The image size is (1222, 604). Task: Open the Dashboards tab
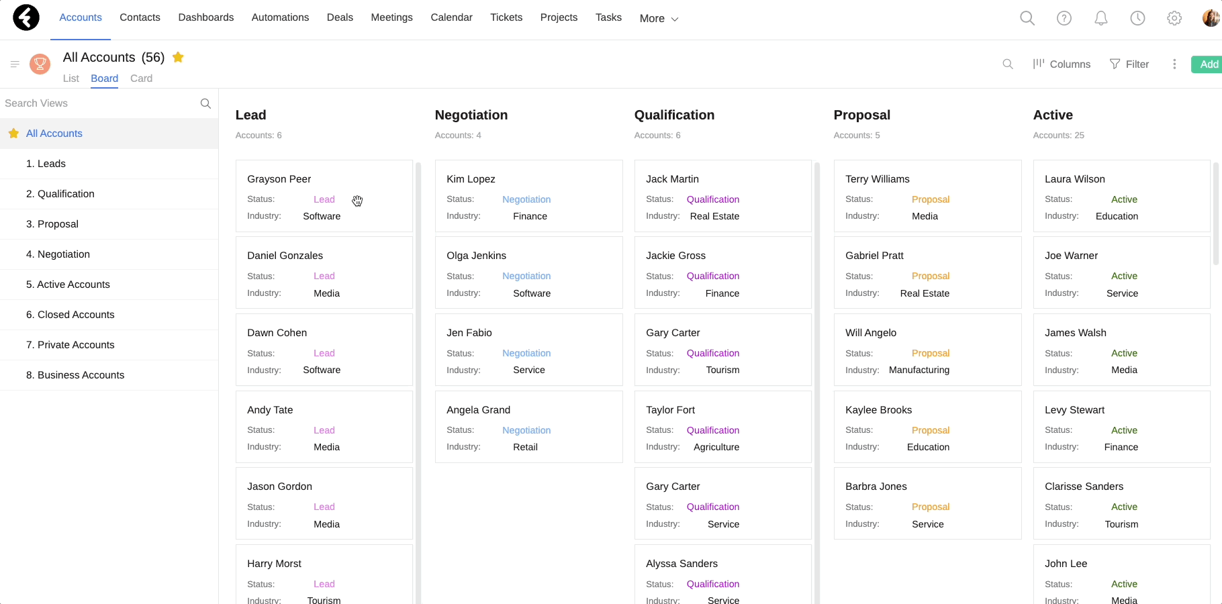pos(206,17)
